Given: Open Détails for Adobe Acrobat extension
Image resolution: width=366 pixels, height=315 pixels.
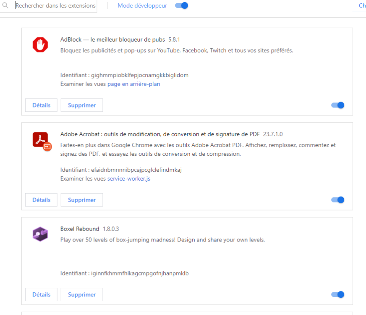Looking at the screenshot, I should click(41, 200).
